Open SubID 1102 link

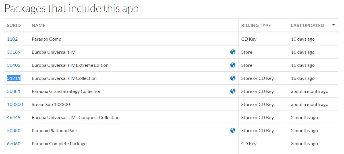tap(12, 39)
